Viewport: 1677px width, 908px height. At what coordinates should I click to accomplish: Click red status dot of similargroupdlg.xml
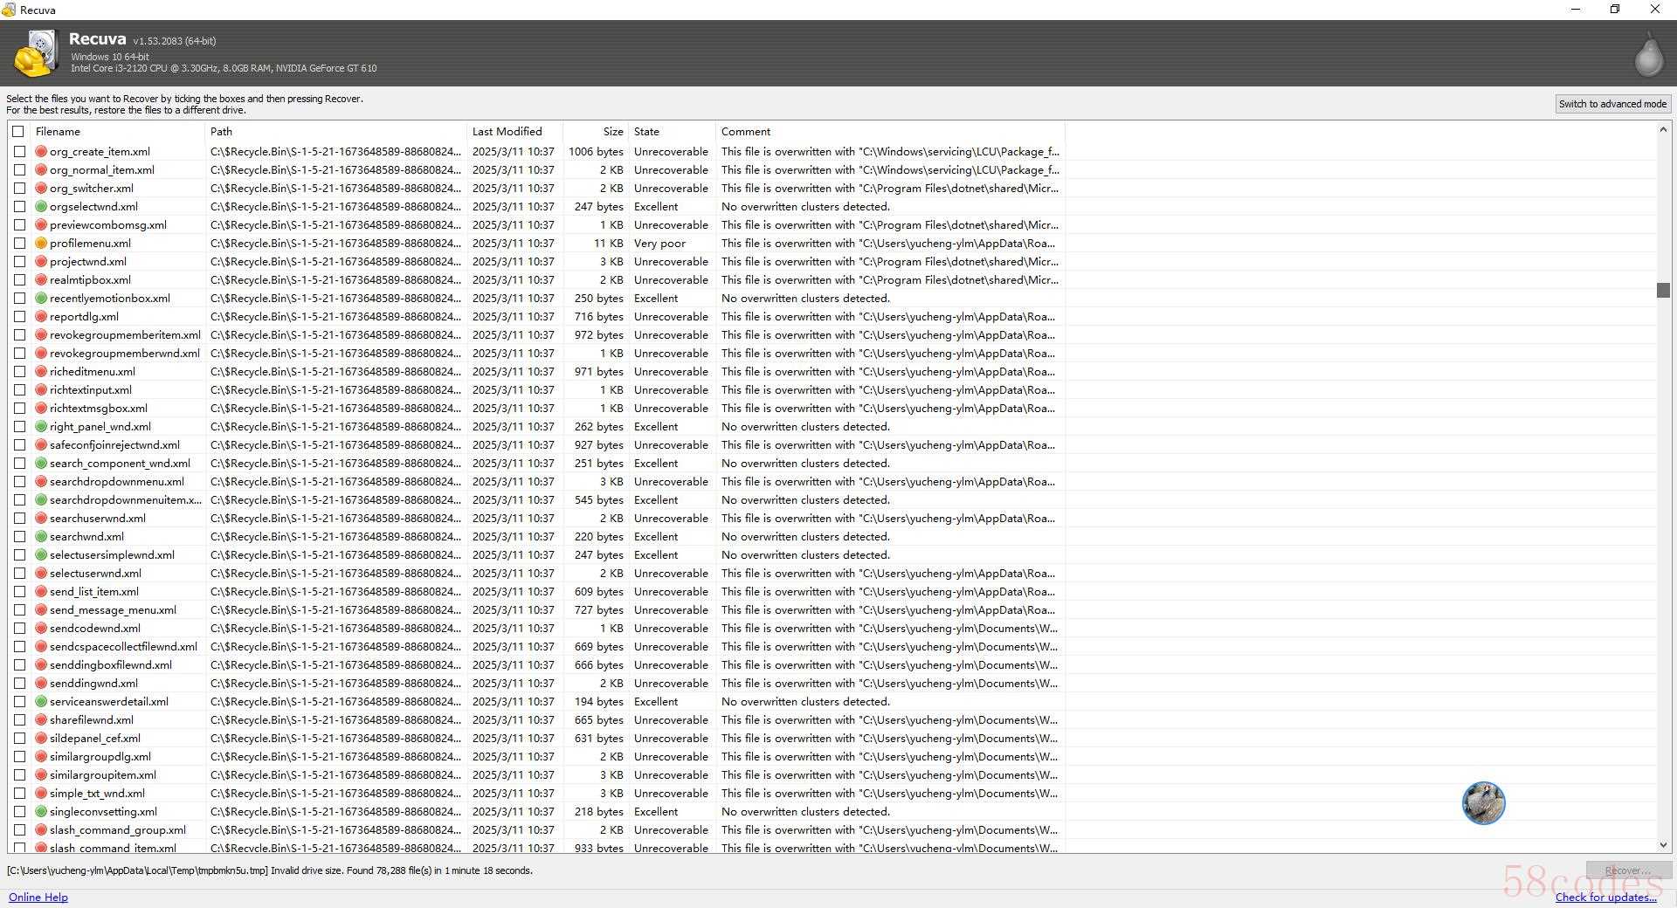(41, 757)
